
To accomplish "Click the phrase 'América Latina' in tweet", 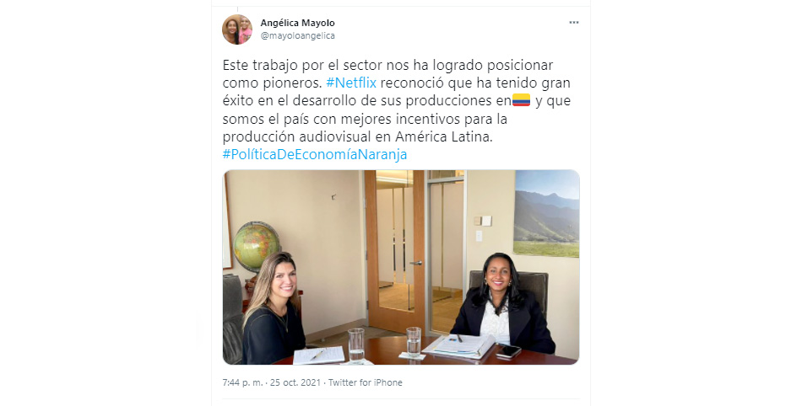I will [x=443, y=136].
